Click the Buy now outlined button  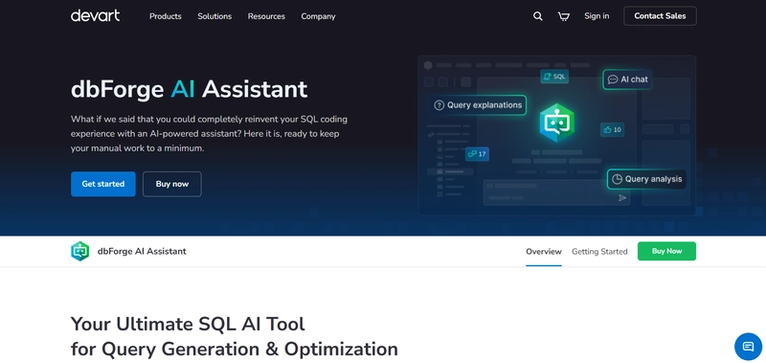172,184
